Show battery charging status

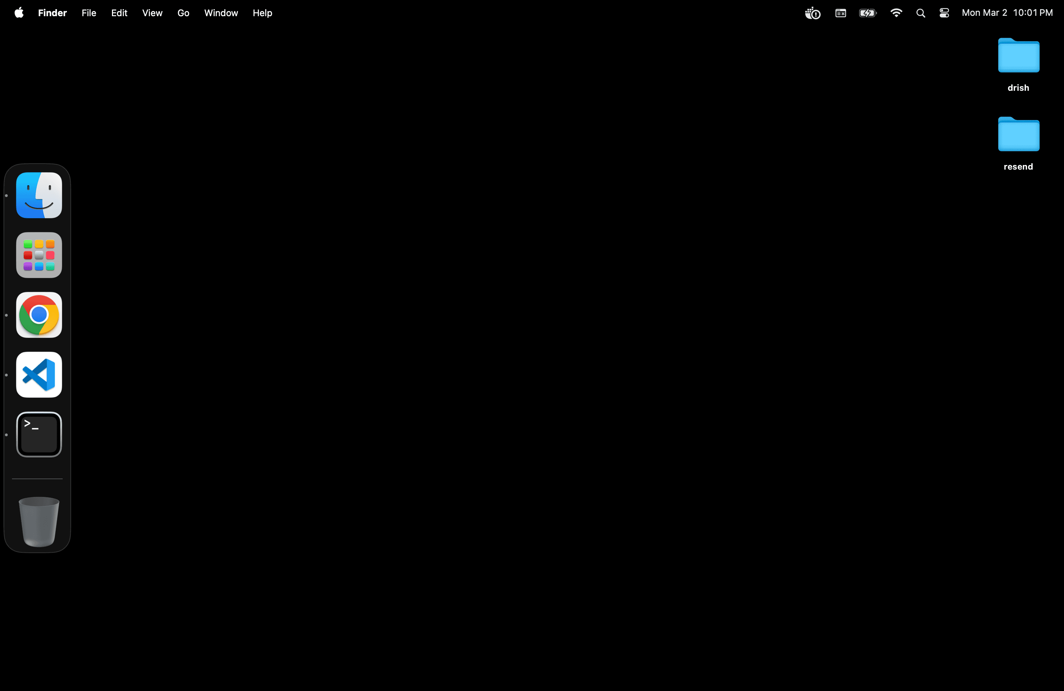pos(867,13)
